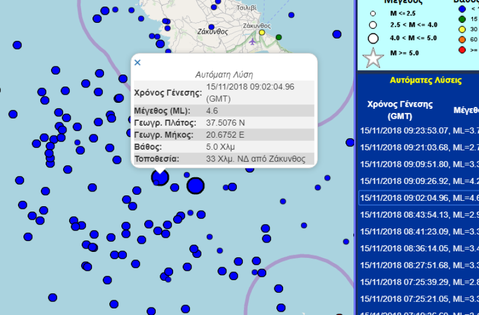Click the star icon for M >= 5.0 in legend
This screenshot has height=315, width=479.
(x=373, y=55)
